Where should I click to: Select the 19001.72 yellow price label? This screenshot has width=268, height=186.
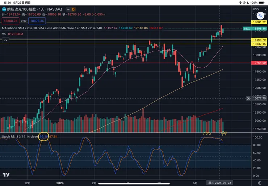(259, 22)
